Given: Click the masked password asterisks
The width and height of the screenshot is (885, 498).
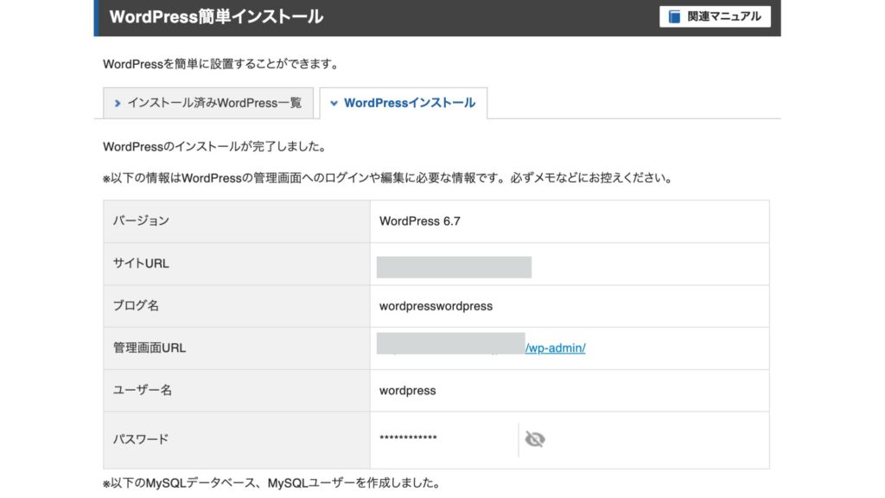Looking at the screenshot, I should click(408, 439).
